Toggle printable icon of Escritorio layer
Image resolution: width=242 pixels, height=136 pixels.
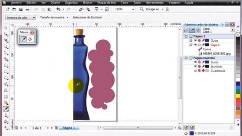tap(199, 66)
